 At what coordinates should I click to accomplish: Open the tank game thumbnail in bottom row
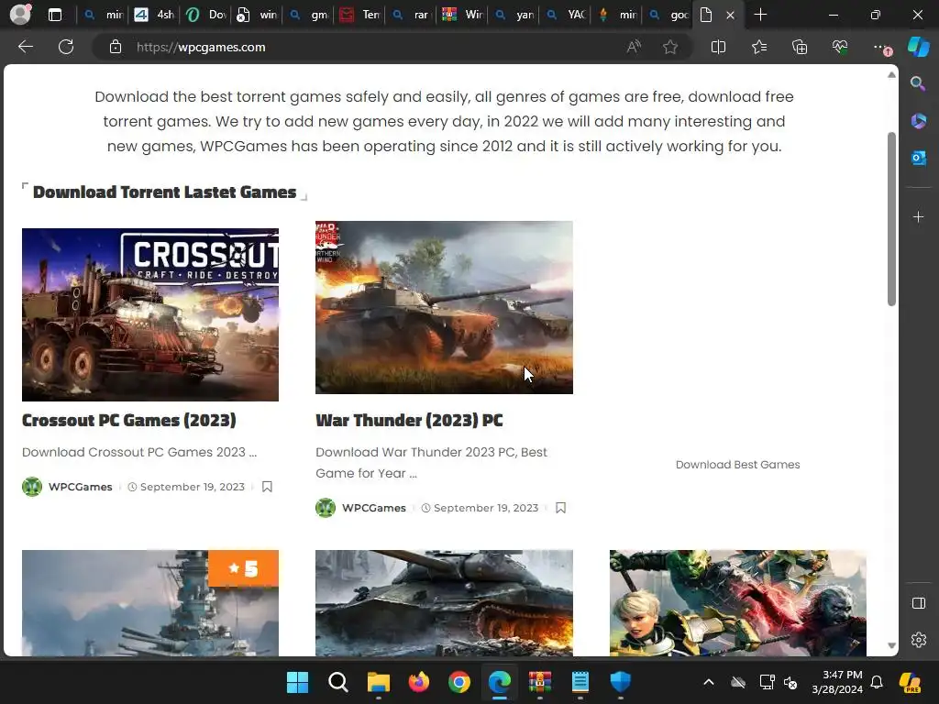(x=444, y=603)
